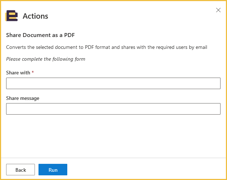Click the Share with field label
227x180 pixels.
(18, 73)
